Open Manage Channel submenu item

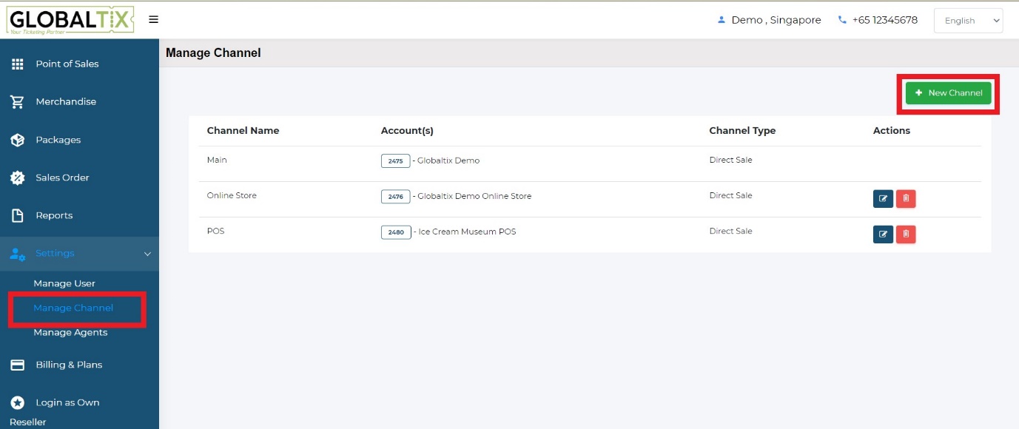click(x=73, y=308)
